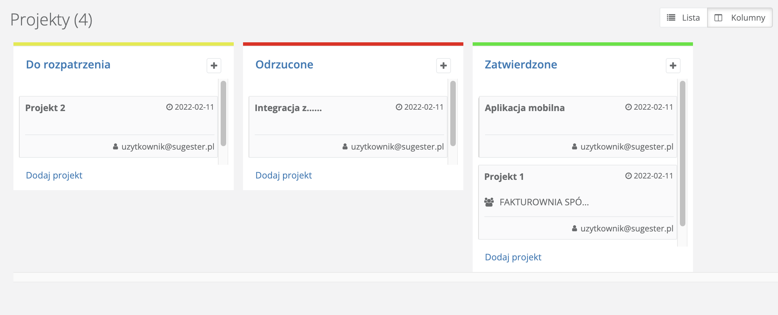Image resolution: width=778 pixels, height=315 pixels.
Task: Switch to Kolumny view
Action: pos(740,18)
